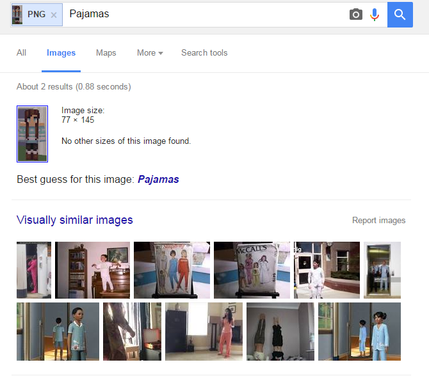Select the Images tab
429x376 pixels.
tap(61, 53)
